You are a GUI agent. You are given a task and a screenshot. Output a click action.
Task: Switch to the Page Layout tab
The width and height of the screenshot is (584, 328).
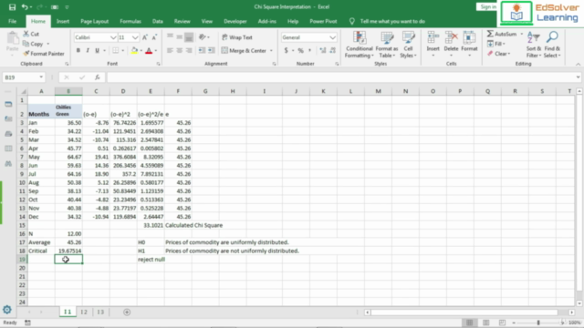(x=95, y=22)
